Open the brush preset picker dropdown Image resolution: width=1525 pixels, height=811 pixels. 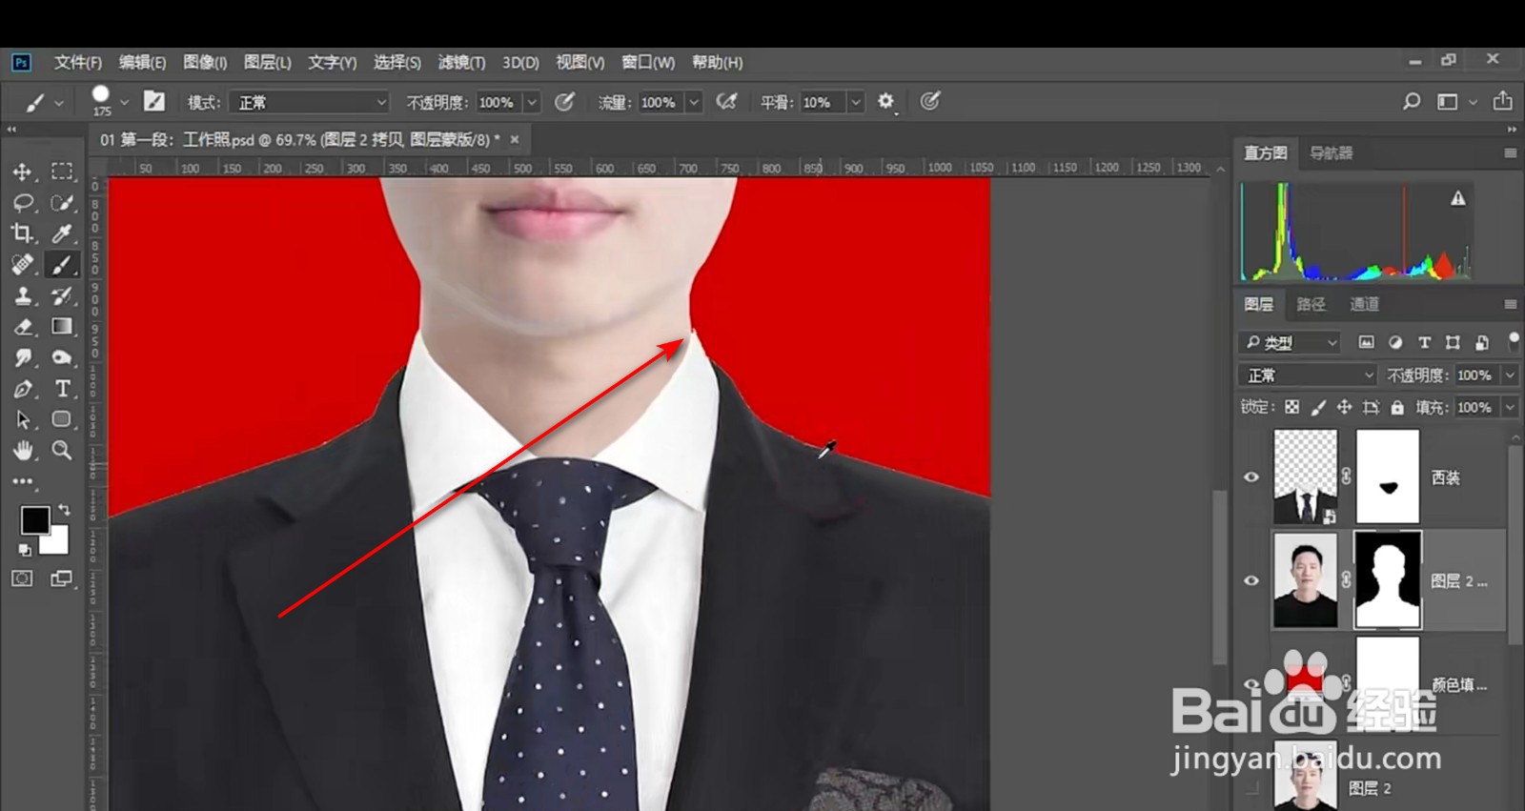(x=124, y=102)
